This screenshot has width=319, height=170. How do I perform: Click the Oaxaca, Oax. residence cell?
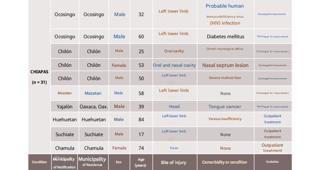click(93, 106)
